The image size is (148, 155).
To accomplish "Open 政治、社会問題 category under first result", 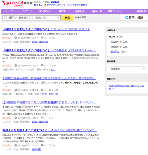I will [40, 42].
